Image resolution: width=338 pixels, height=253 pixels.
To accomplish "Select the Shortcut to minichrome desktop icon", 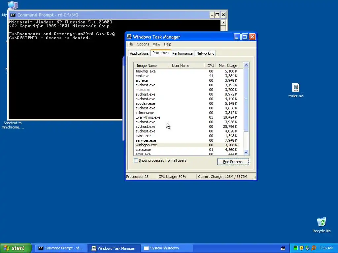I will click(x=13, y=125).
